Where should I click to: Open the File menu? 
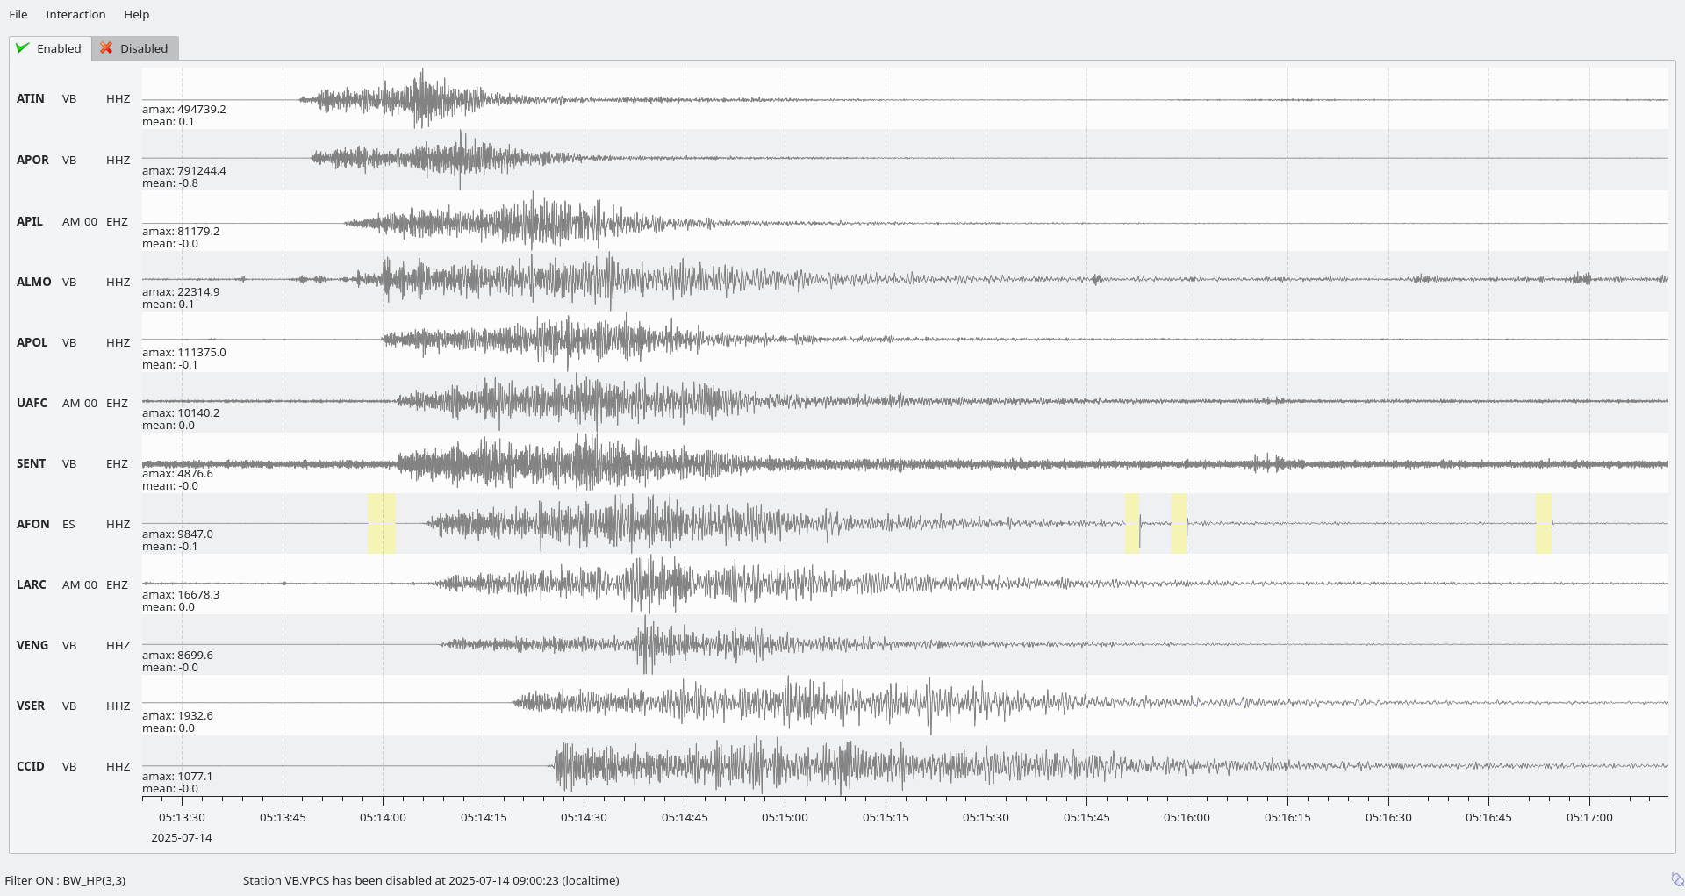click(18, 14)
